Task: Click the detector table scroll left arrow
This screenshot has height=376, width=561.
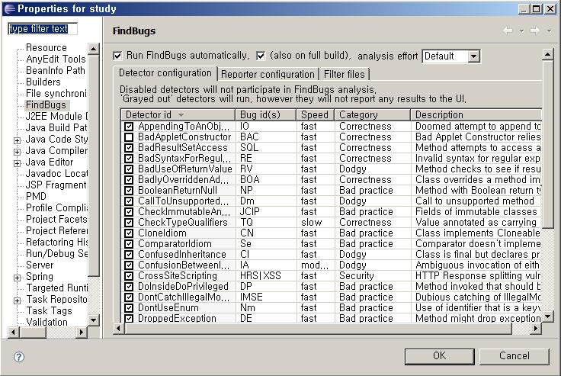Action: point(119,329)
